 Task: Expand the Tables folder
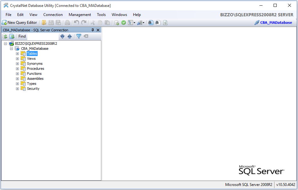click(x=17, y=54)
